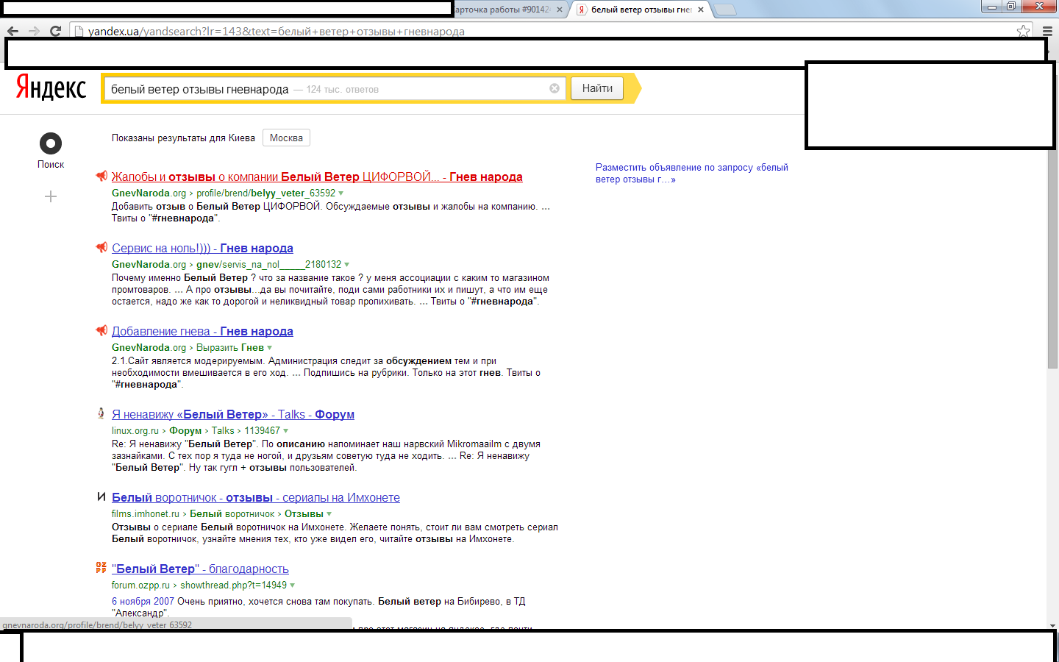Click 'forum.ozpp.ru' site link
The image size is (1059, 662).
(140, 585)
